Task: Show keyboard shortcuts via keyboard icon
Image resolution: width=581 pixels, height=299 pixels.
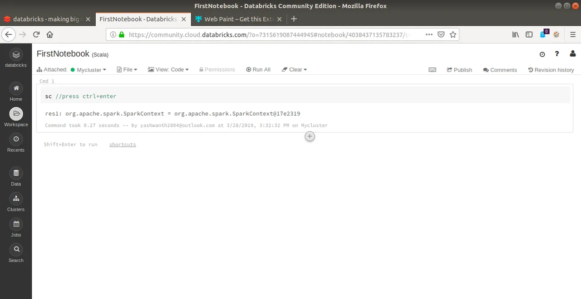Action: [x=432, y=70]
